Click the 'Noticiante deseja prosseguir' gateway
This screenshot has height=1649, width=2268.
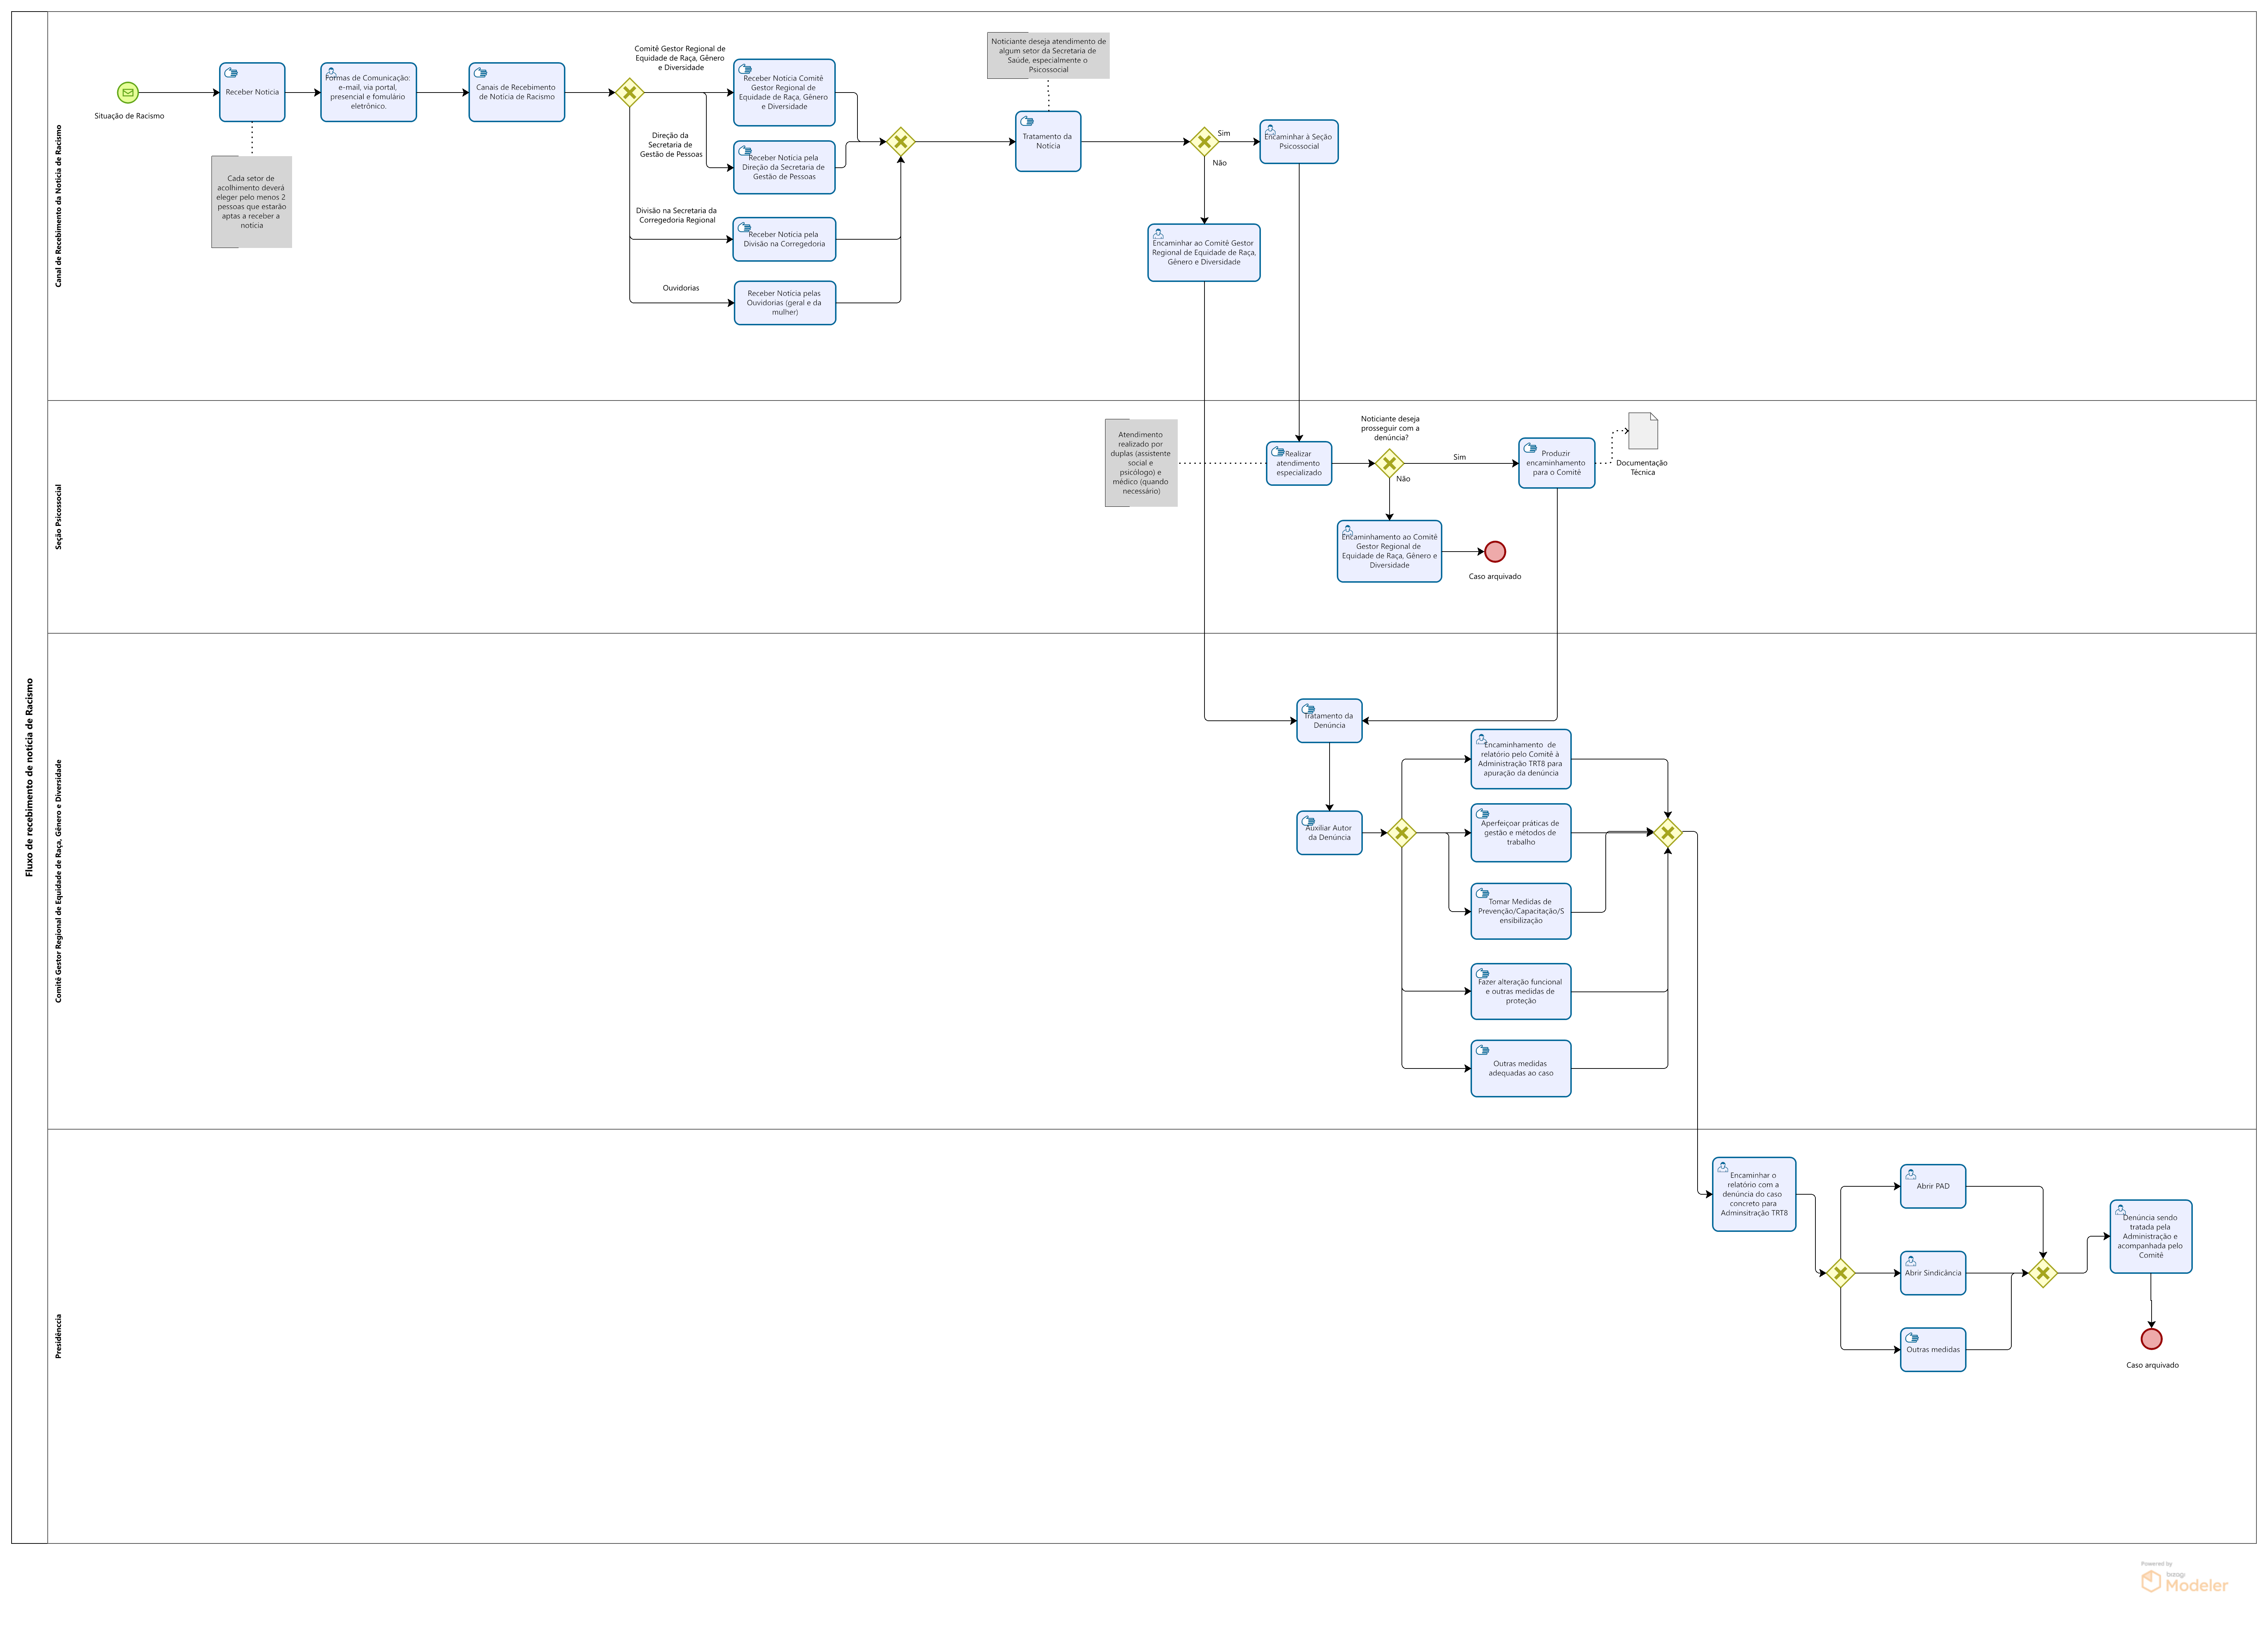[1389, 463]
